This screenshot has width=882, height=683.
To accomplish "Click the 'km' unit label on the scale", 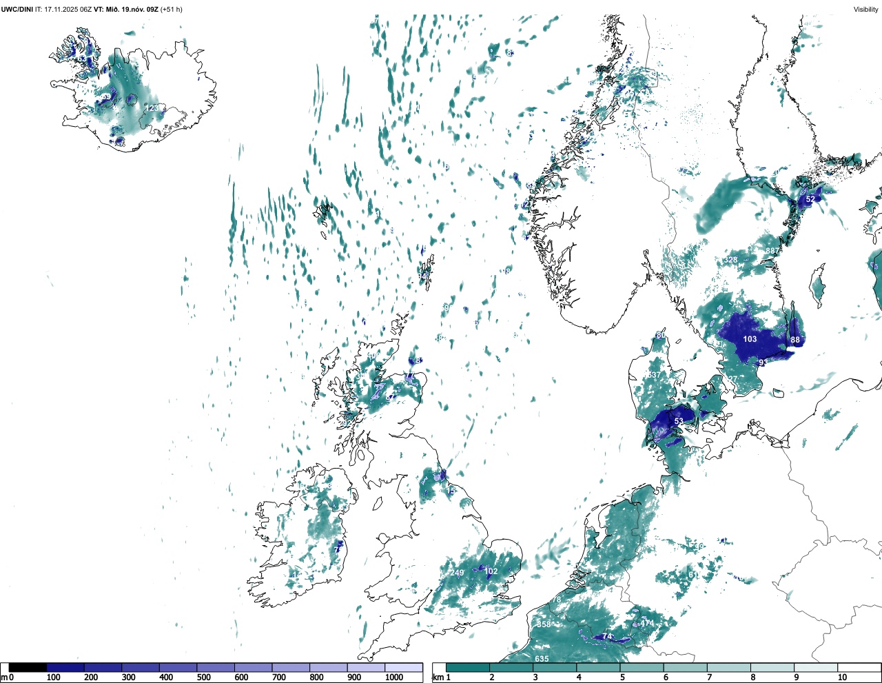I will click(x=438, y=677).
